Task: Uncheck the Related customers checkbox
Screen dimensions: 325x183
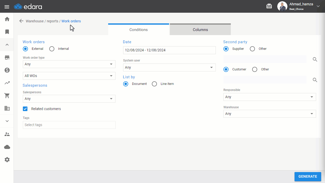Action: point(25,109)
